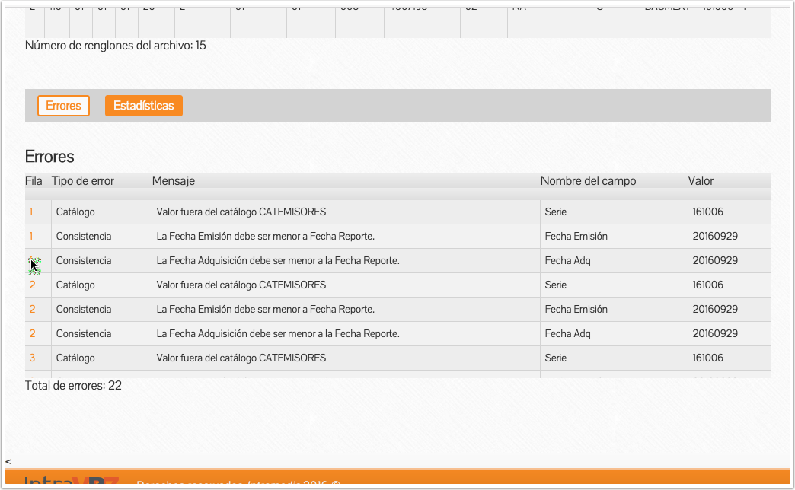
Task: Select the Mensaje column header
Action: click(174, 181)
